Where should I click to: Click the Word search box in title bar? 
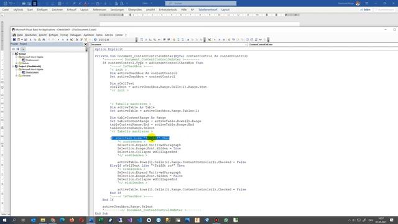pyautogui.click(x=200, y=3)
